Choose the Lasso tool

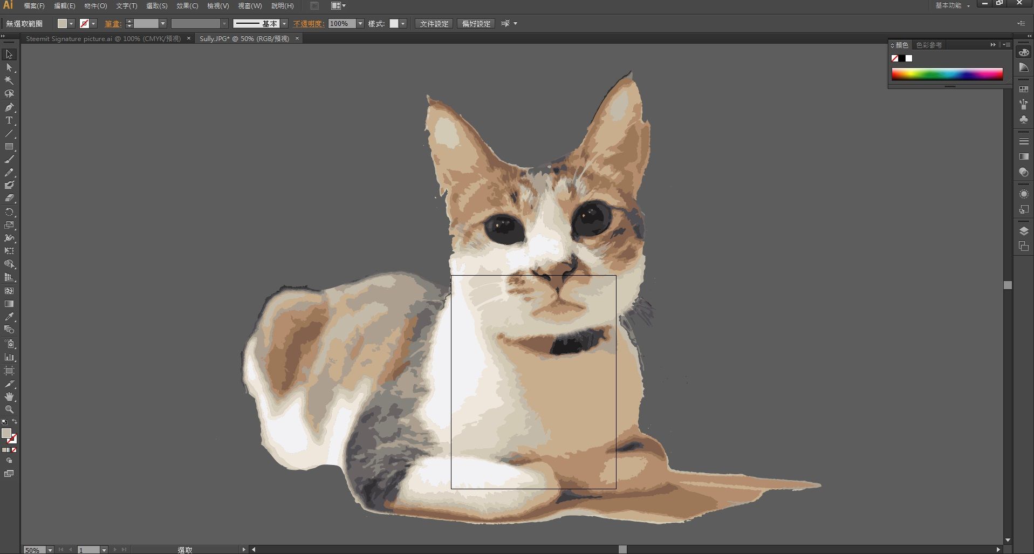pyautogui.click(x=9, y=93)
